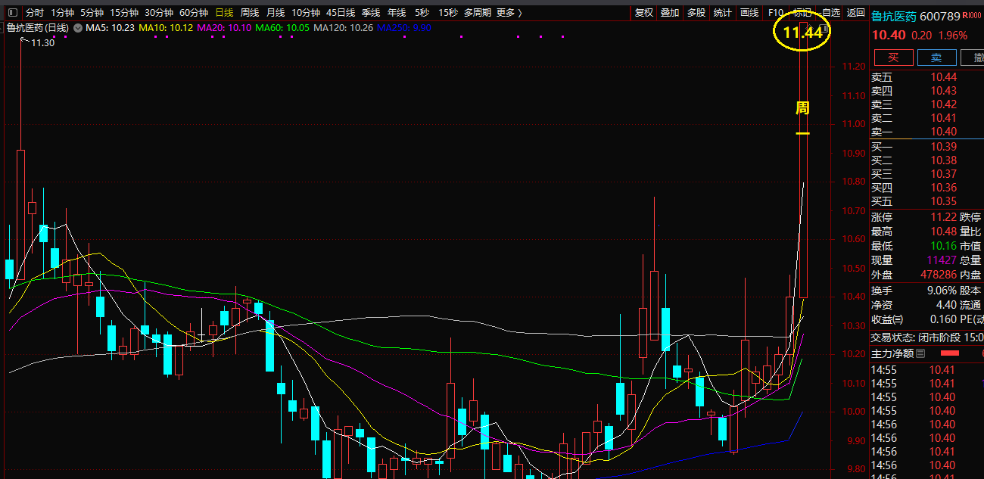This screenshot has height=479, width=984.
Task: Select the 15分钟 period tab
Action: tap(124, 13)
